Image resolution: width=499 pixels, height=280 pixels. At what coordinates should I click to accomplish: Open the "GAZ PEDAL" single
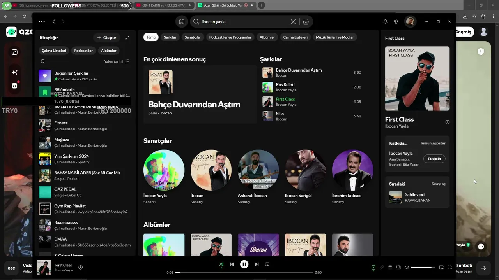(85, 192)
